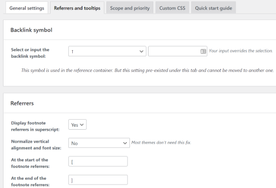
Task: Expand the superscript Yes dropdown
Action: 77,125
